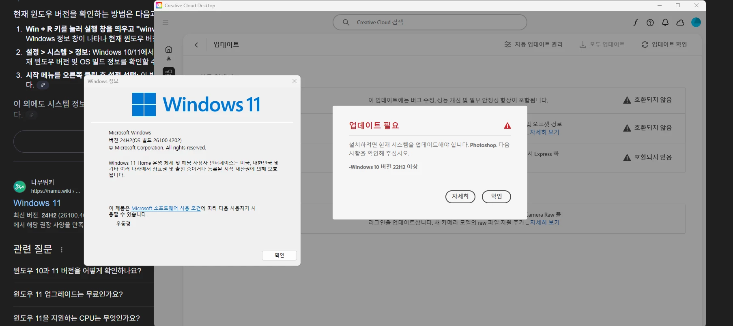733x326 pixels.
Task: Close the Windows 정보 dialog
Action: [x=294, y=81]
